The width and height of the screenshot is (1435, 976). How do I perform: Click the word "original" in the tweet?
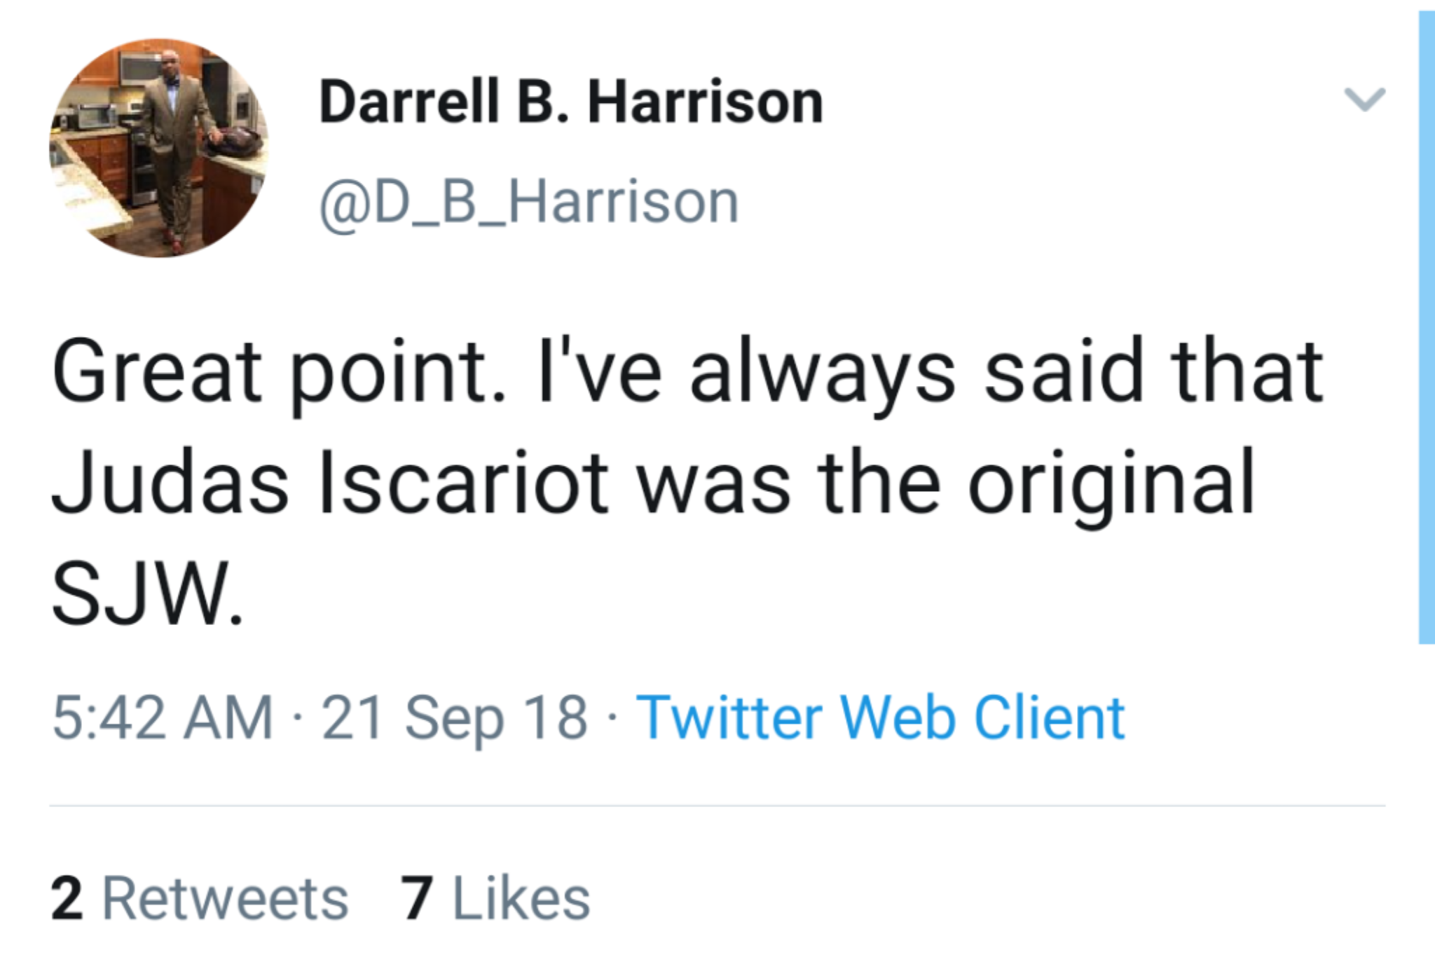1111,483
